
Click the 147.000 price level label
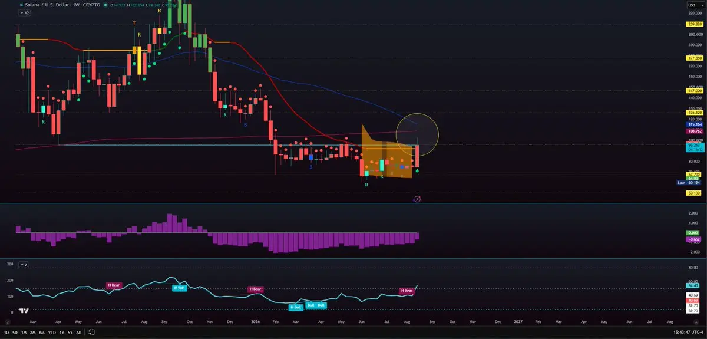[694, 91]
